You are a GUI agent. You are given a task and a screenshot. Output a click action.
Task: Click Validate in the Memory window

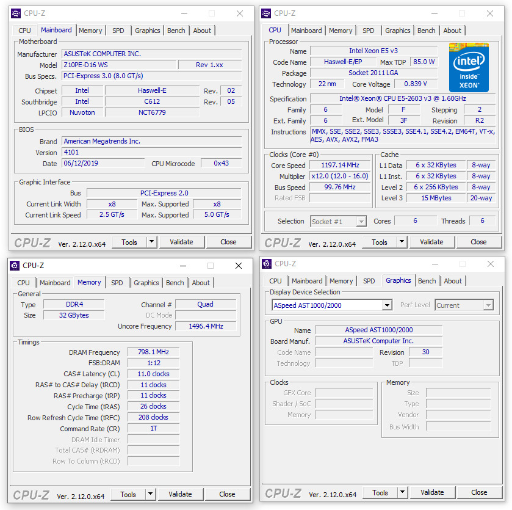[180, 494]
